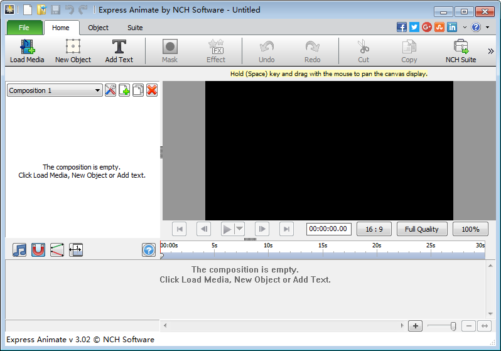Share on StumbleUpon icon

click(x=439, y=27)
